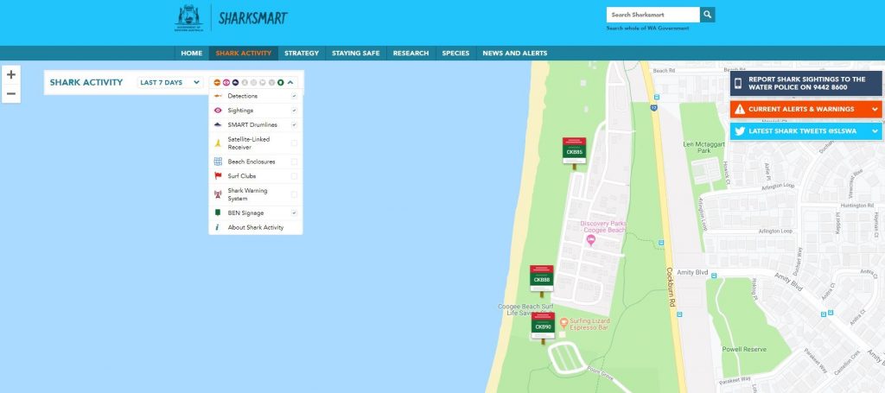Click the phone icon on report sightings banner

tap(737, 84)
